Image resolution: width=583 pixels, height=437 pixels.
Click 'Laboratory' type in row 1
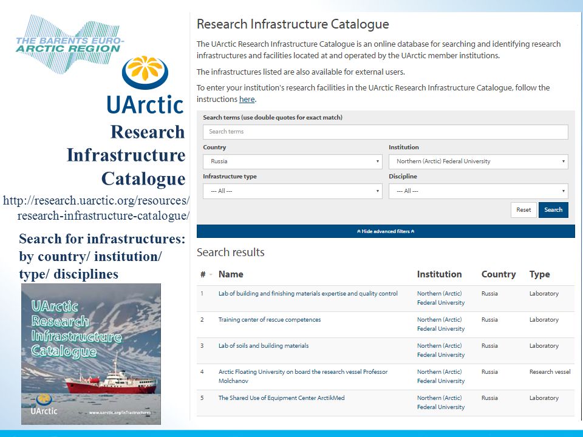point(544,294)
